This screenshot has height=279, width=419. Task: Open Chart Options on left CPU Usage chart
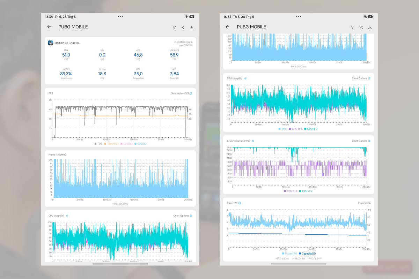183,216
